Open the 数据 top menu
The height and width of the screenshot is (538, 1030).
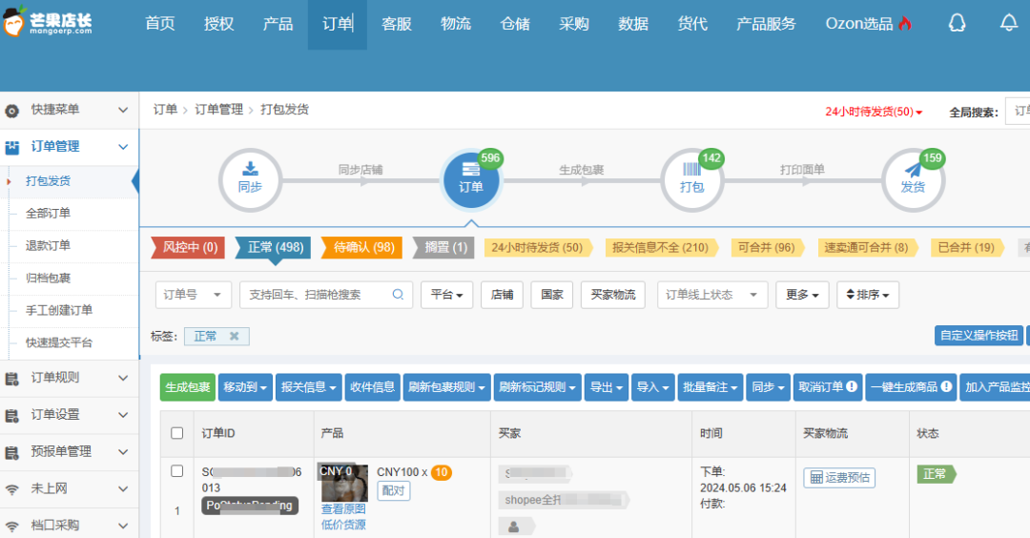pos(632,24)
